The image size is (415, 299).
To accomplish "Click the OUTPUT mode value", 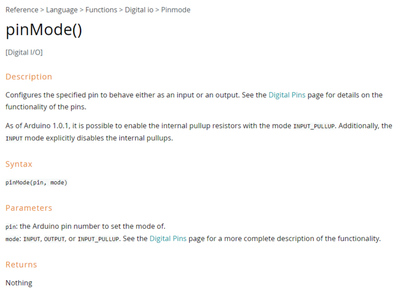I will (x=54, y=239).
